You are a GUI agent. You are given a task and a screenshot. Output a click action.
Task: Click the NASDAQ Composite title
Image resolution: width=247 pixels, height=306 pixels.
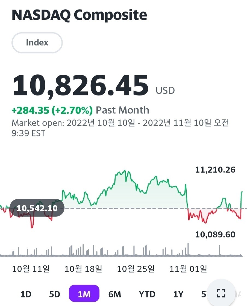tap(79, 15)
